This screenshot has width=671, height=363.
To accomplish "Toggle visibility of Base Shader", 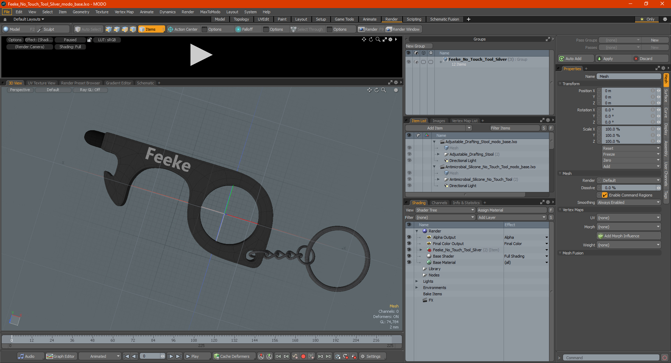I will [409, 256].
